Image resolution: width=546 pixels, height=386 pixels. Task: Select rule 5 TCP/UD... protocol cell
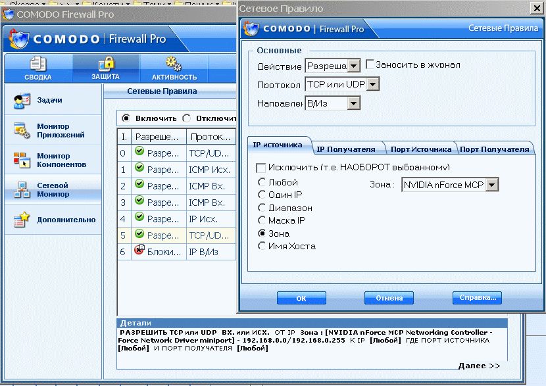(211, 235)
